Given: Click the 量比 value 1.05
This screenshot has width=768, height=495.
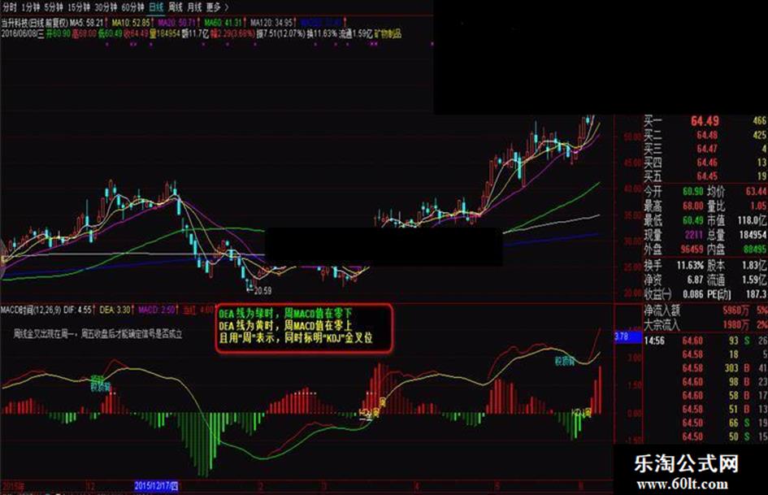Looking at the screenshot, I should [x=759, y=206].
